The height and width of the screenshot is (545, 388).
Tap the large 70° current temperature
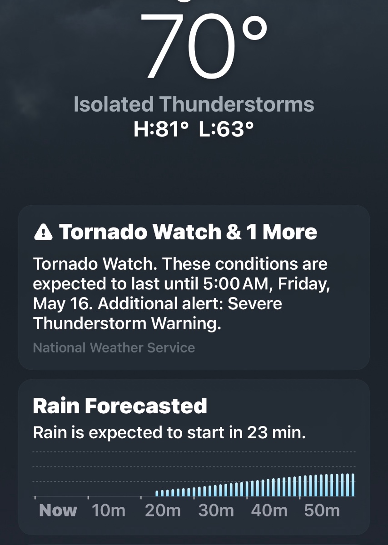(x=203, y=45)
